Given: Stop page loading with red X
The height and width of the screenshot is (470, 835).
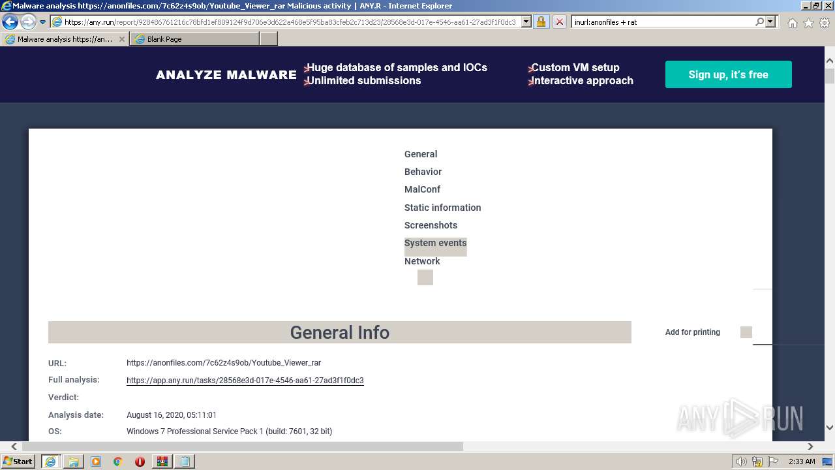Looking at the screenshot, I should tap(559, 22).
